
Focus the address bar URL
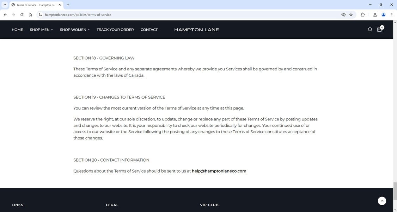click(x=78, y=15)
